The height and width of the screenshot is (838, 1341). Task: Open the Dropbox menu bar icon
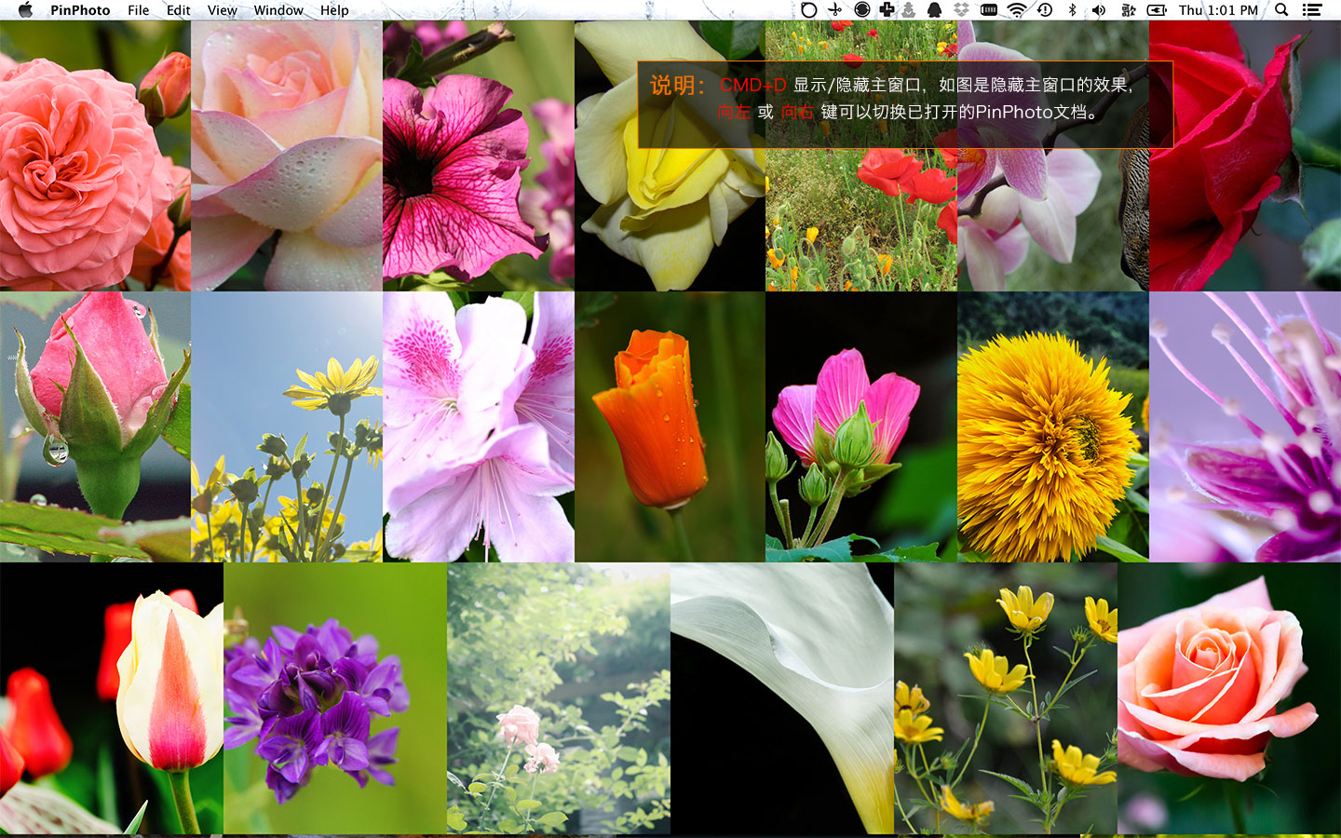pos(961,10)
